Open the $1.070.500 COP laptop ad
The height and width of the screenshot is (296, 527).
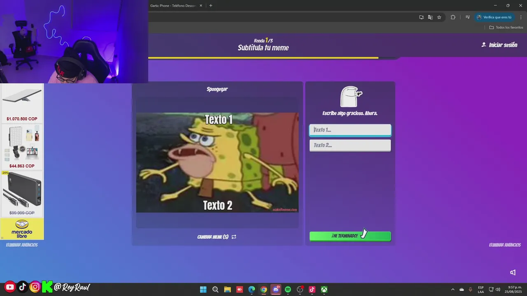[22, 103]
